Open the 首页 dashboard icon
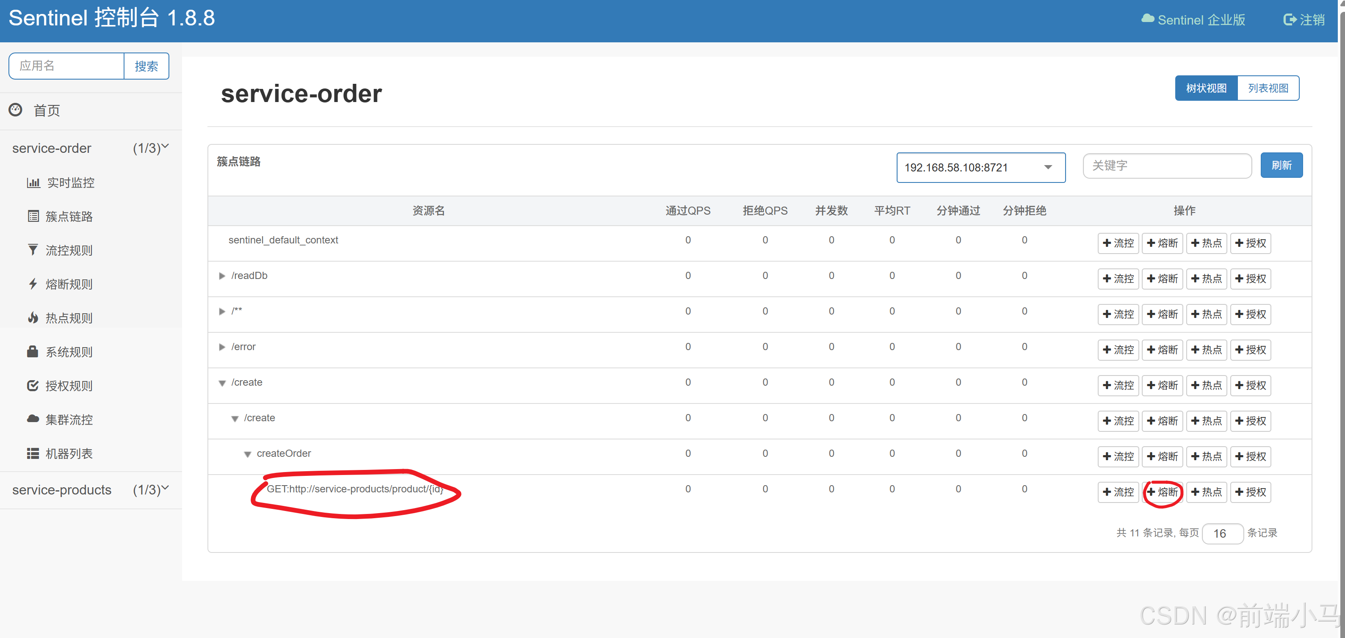The height and width of the screenshot is (638, 1345). pos(16,110)
